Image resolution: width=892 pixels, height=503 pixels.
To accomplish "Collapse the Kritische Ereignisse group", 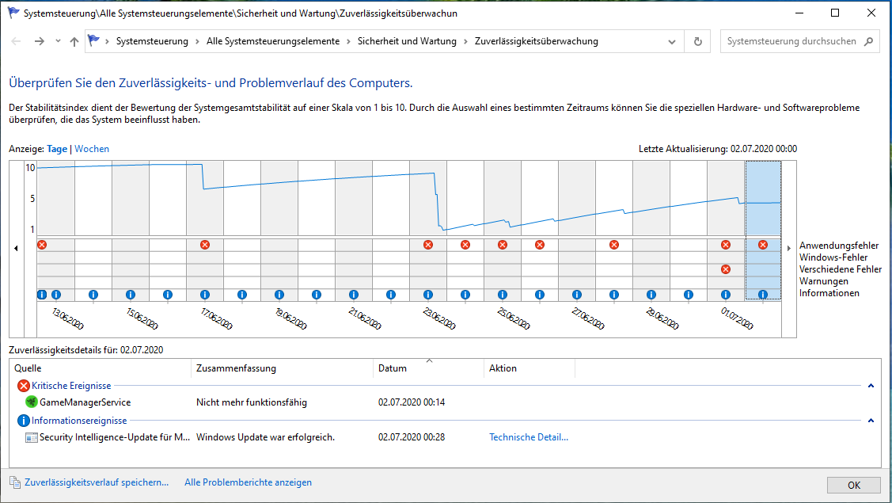I will [871, 386].
